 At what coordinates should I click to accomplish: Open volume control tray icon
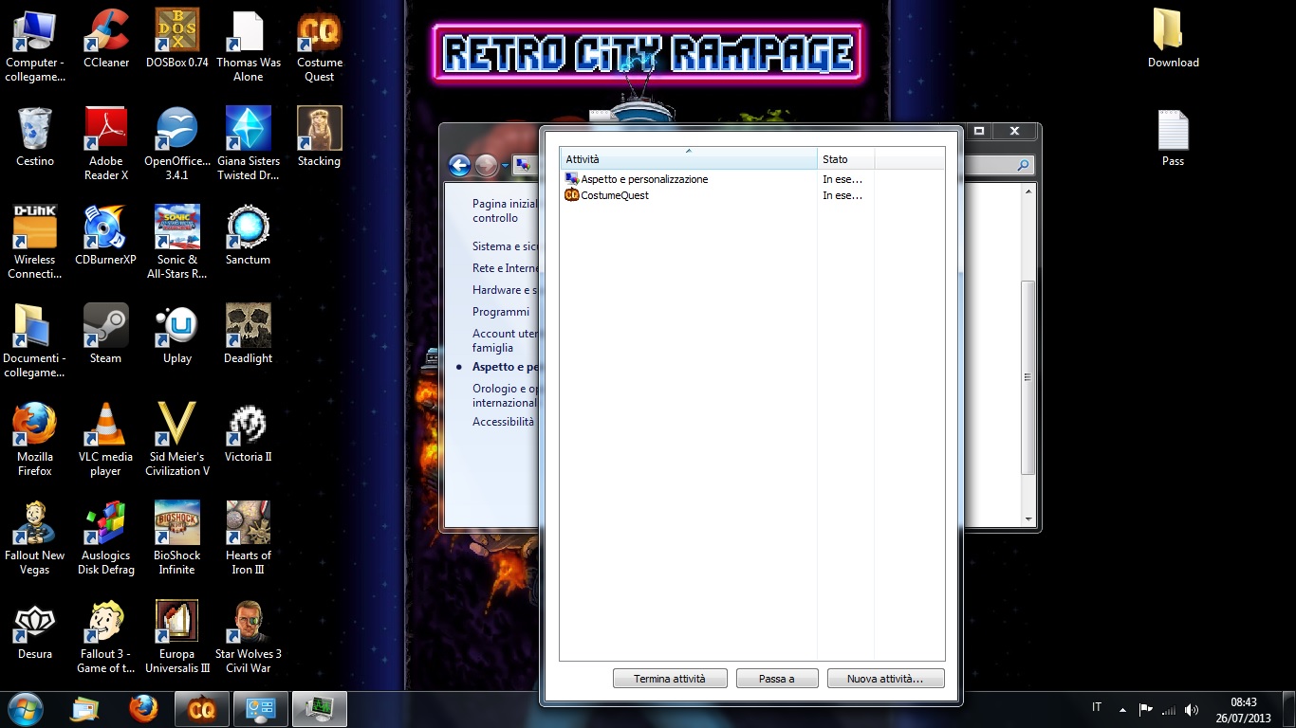coord(1192,709)
